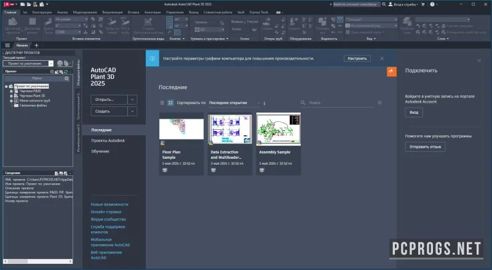Click the Открыть... button
This screenshot has height=270, width=492.
(109, 100)
